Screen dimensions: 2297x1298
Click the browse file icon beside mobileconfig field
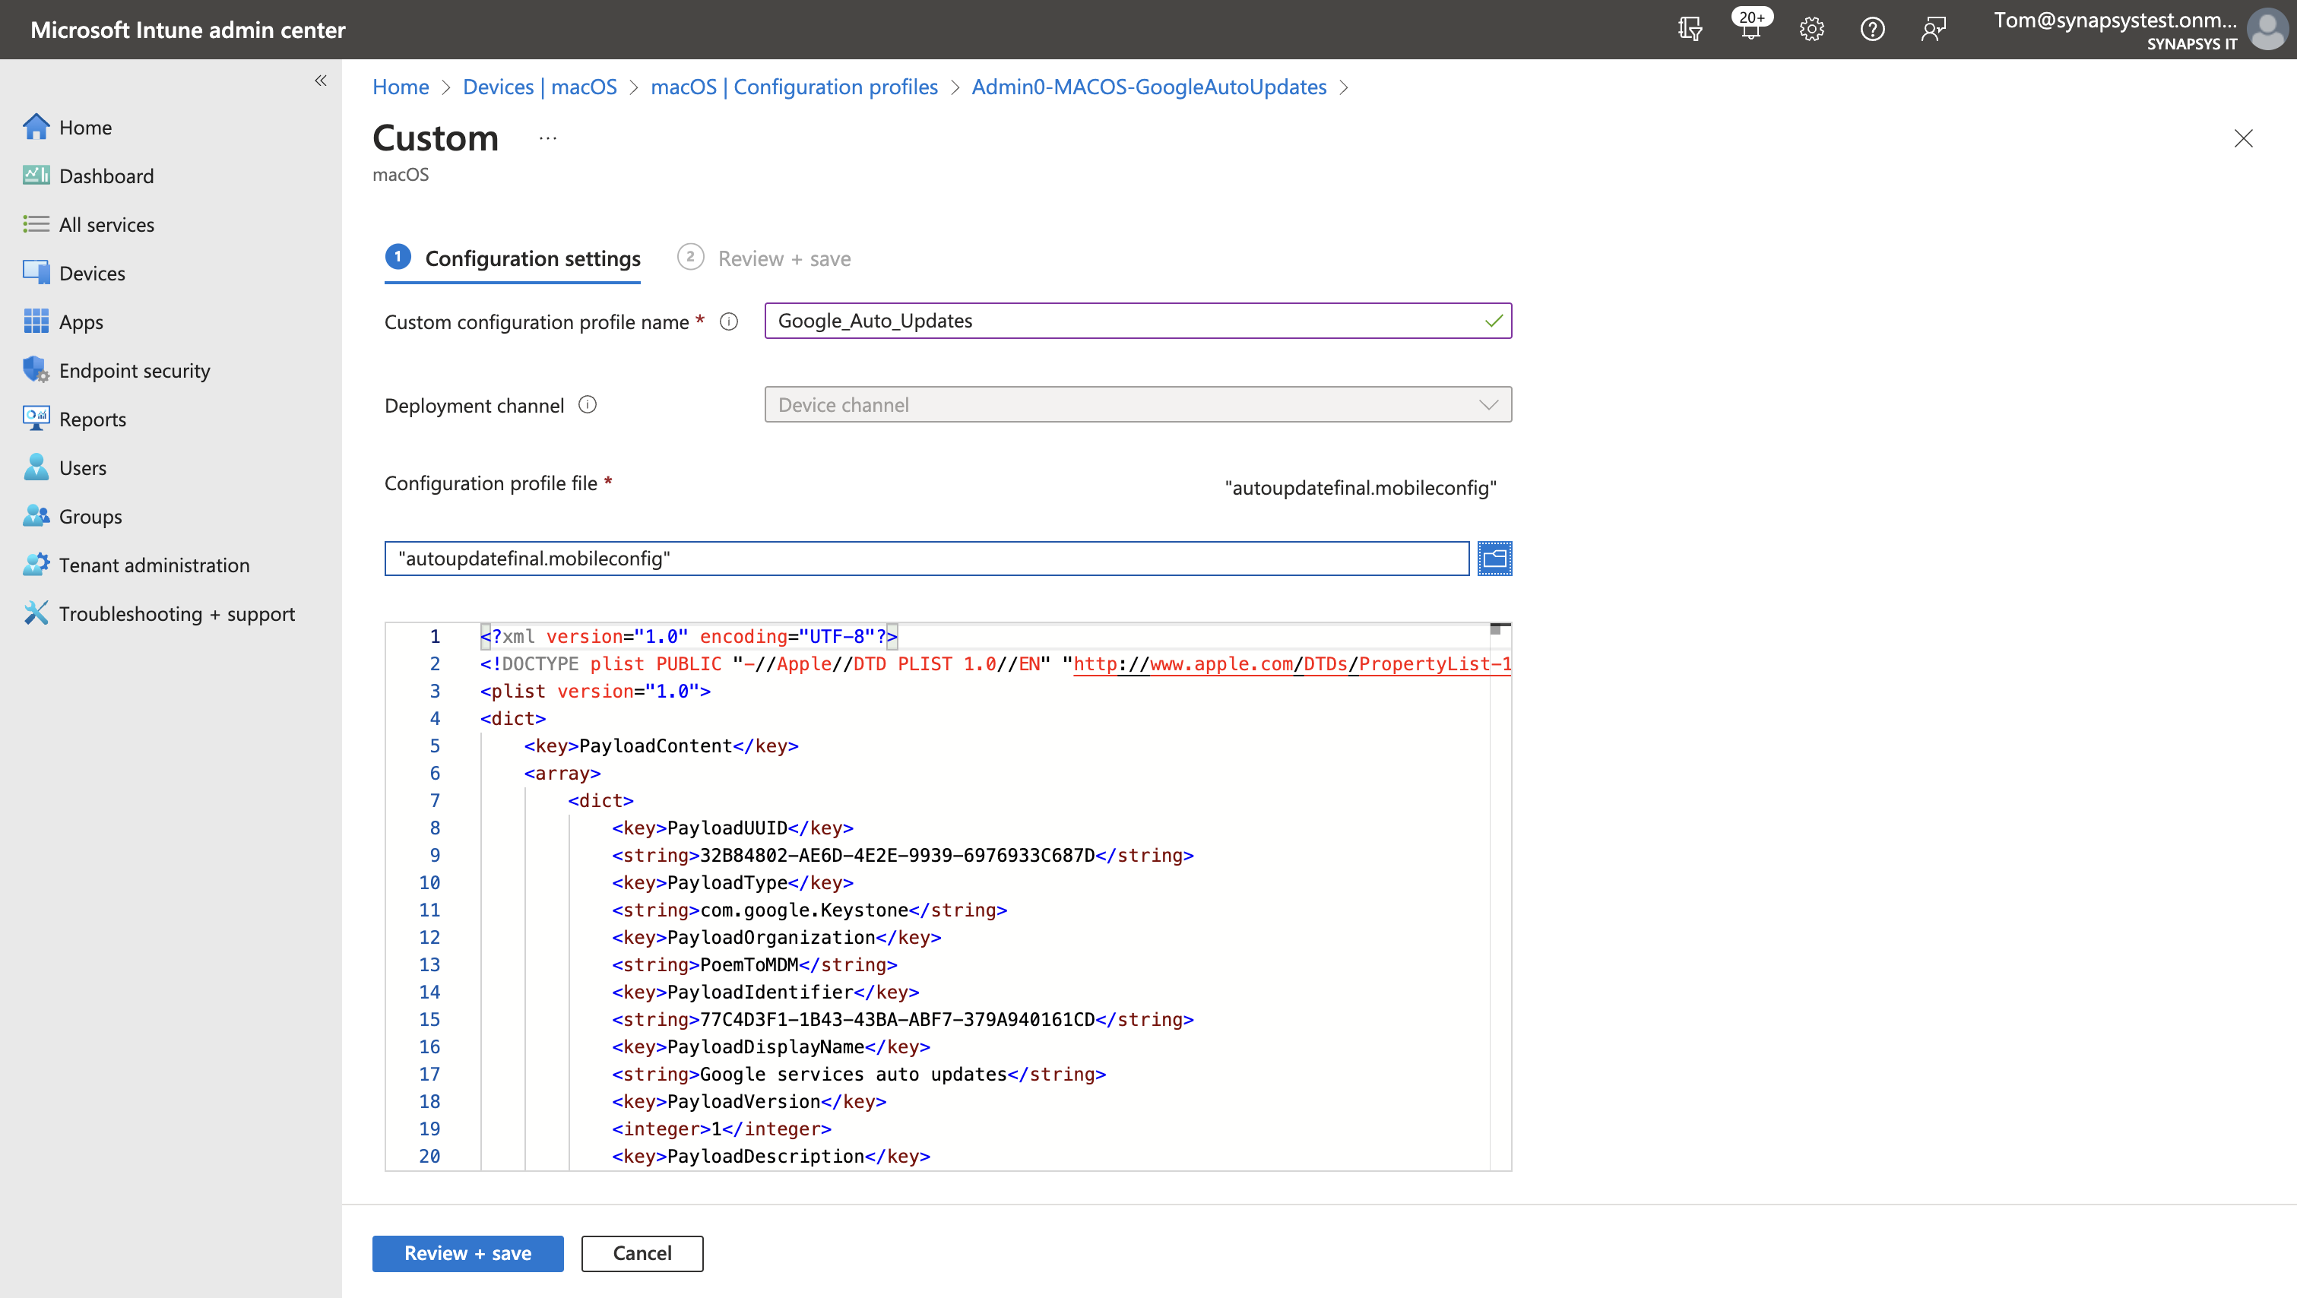(x=1494, y=558)
